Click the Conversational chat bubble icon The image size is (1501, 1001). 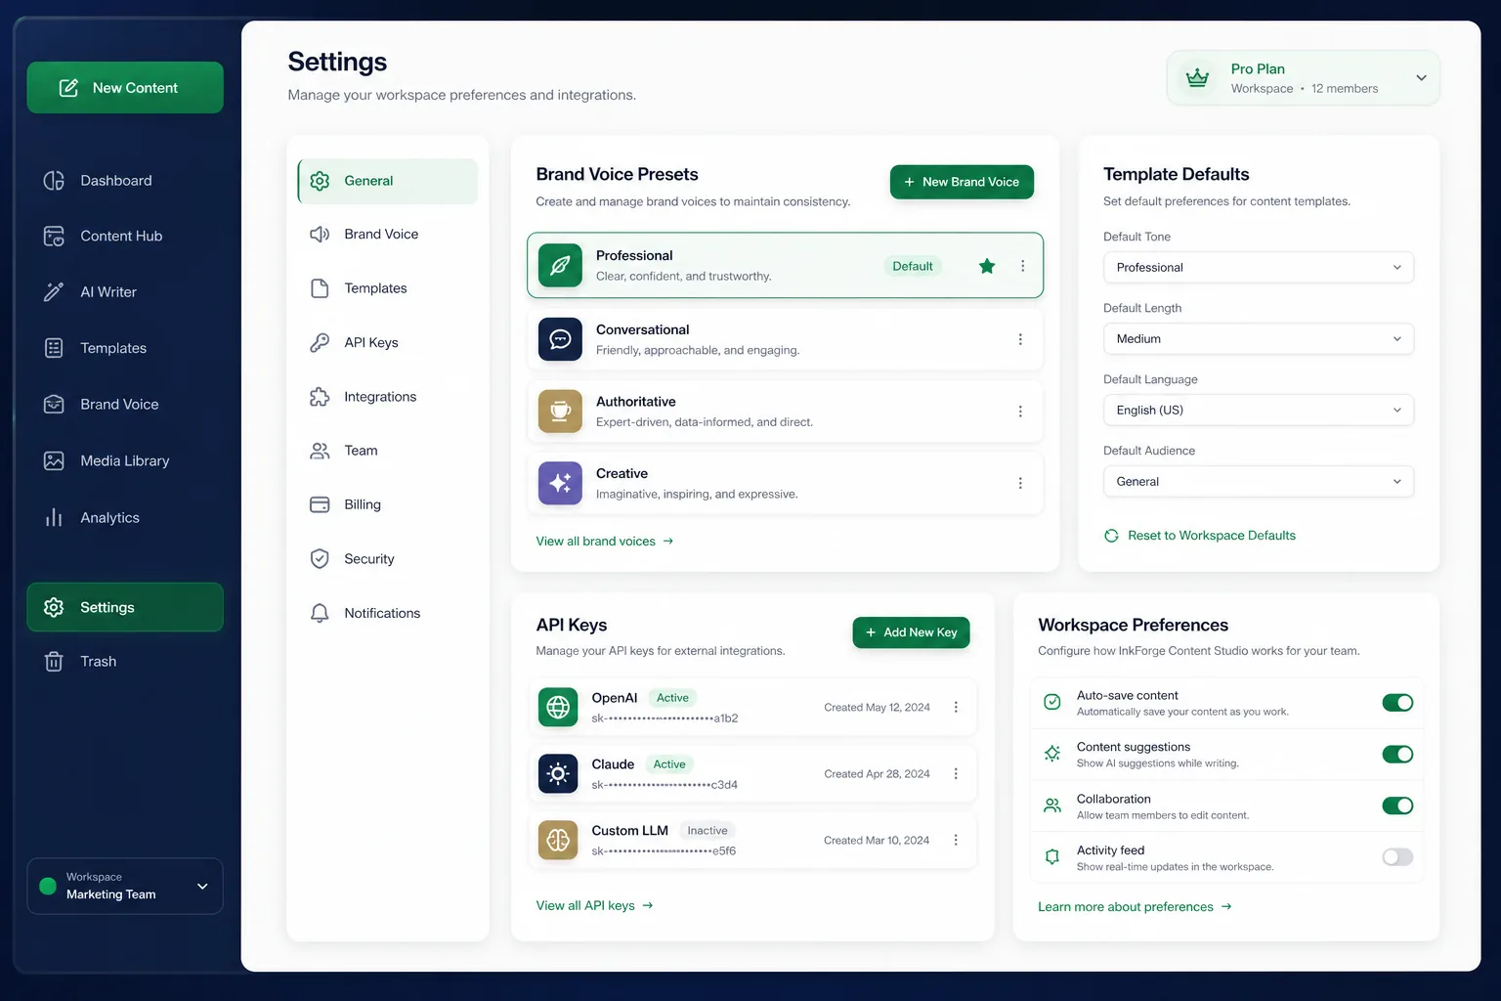[x=560, y=339]
